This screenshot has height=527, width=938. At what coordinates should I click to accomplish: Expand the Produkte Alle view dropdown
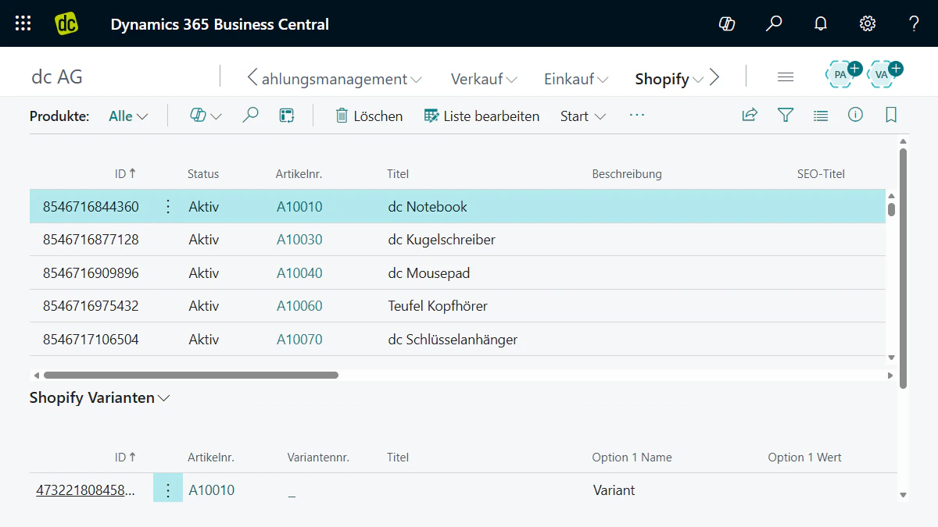tap(128, 116)
